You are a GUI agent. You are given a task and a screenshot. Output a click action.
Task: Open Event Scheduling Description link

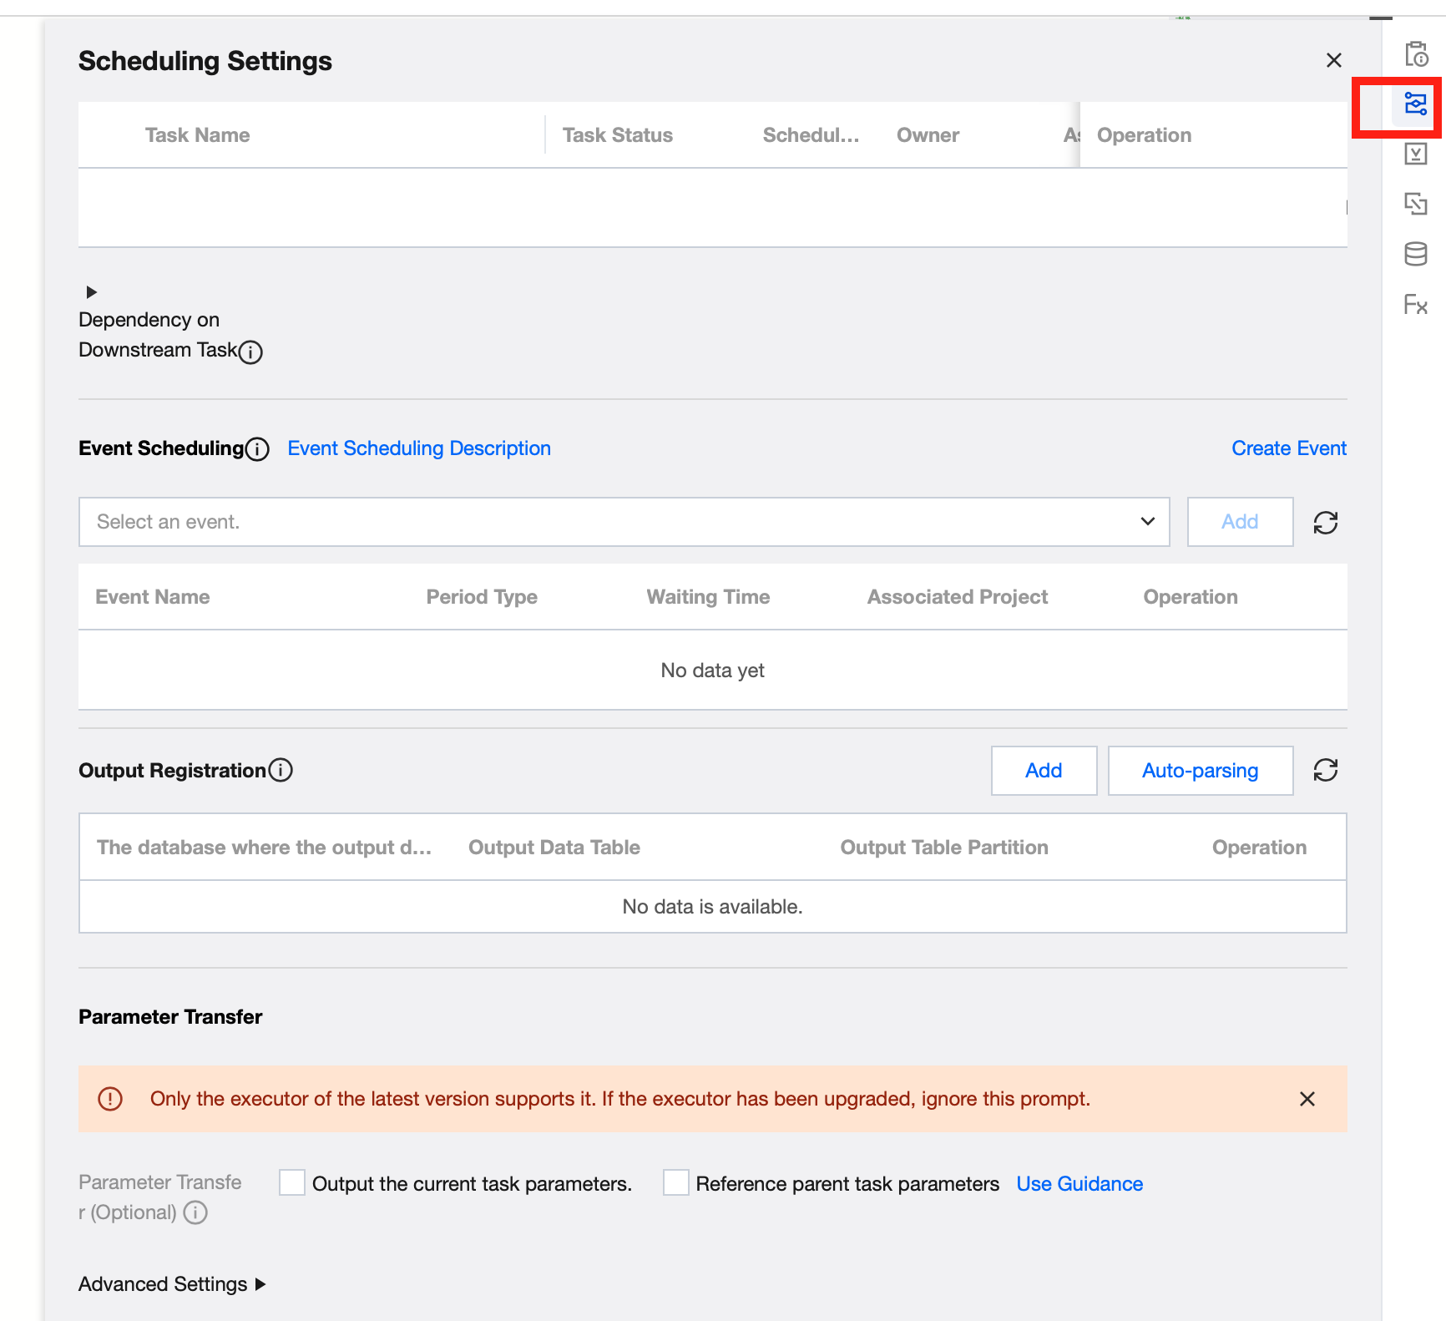pyautogui.click(x=419, y=448)
